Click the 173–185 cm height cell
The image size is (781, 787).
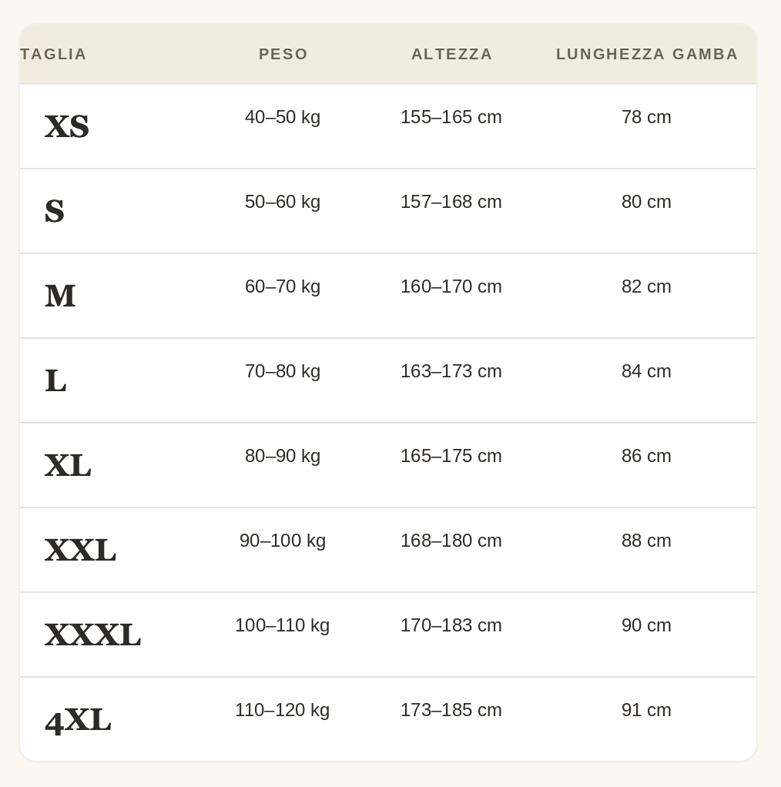(x=451, y=711)
